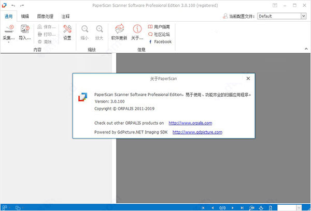Click Copyright ORPALIS 2011-2019 text

[x=124, y=109]
